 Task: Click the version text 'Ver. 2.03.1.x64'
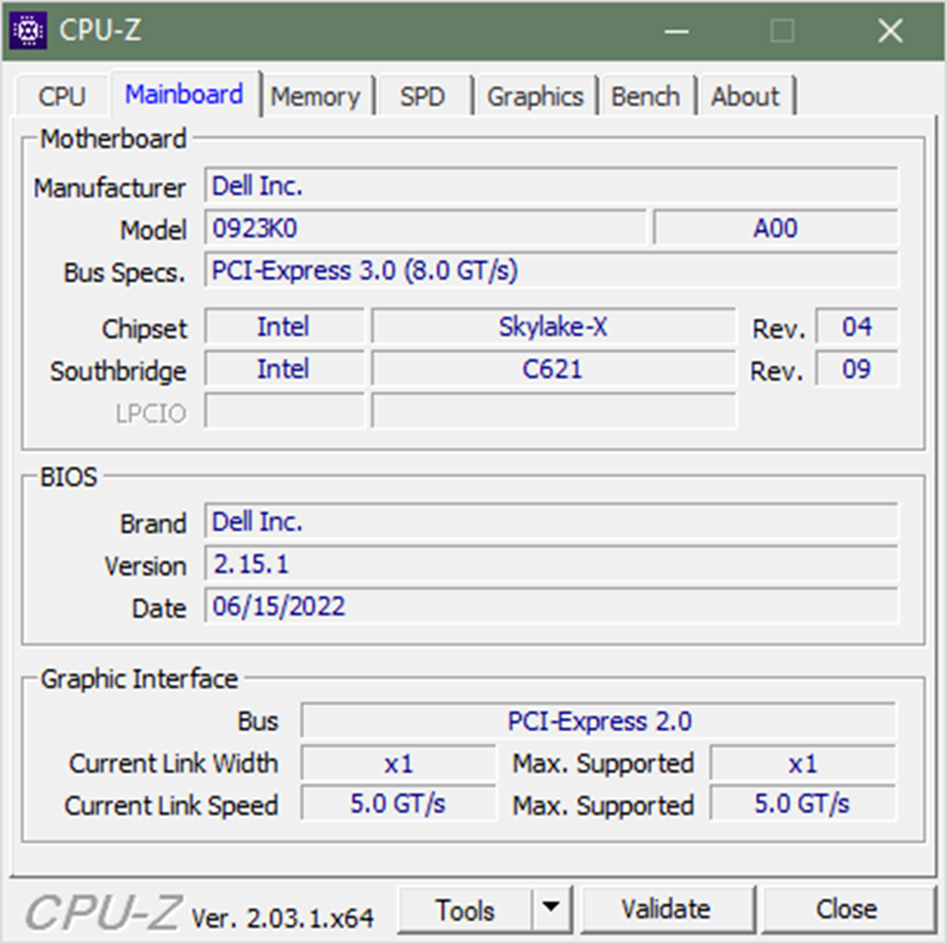282,918
